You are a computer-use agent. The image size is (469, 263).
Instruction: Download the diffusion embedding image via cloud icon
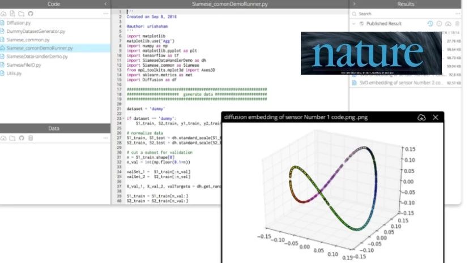(x=421, y=117)
